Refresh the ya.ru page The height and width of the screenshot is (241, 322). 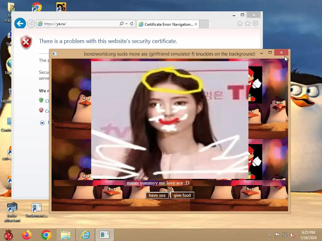[x=132, y=24]
